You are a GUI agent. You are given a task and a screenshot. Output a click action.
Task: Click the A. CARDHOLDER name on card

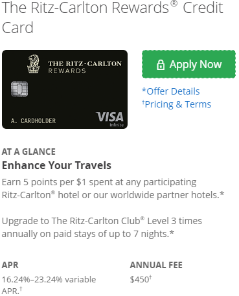[33, 121]
